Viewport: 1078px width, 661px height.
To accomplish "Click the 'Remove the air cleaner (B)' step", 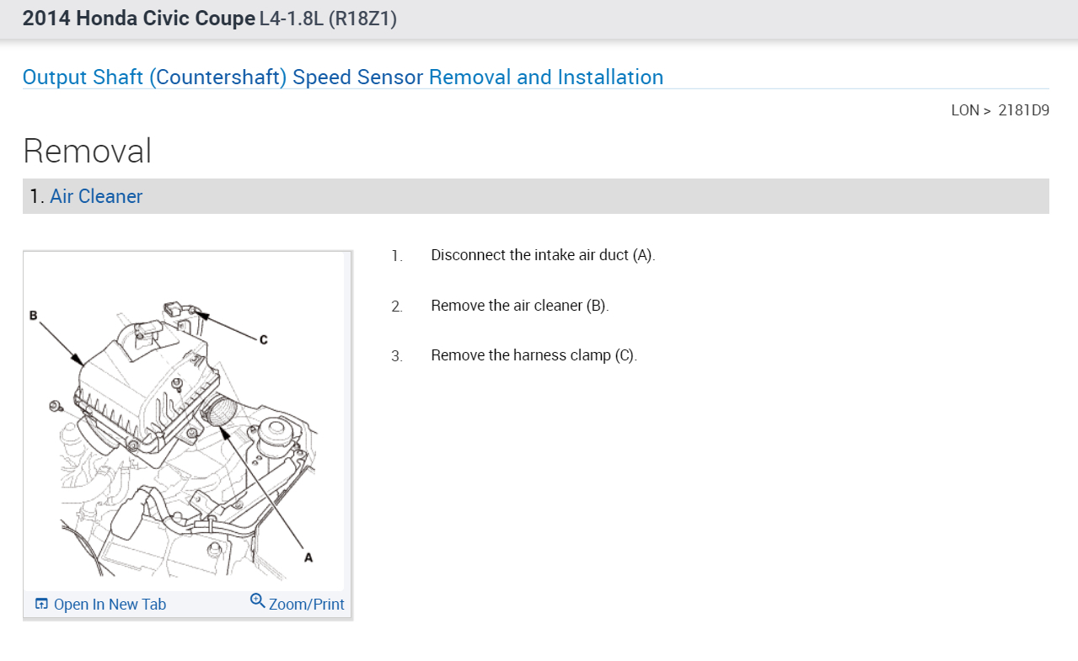I will [519, 306].
